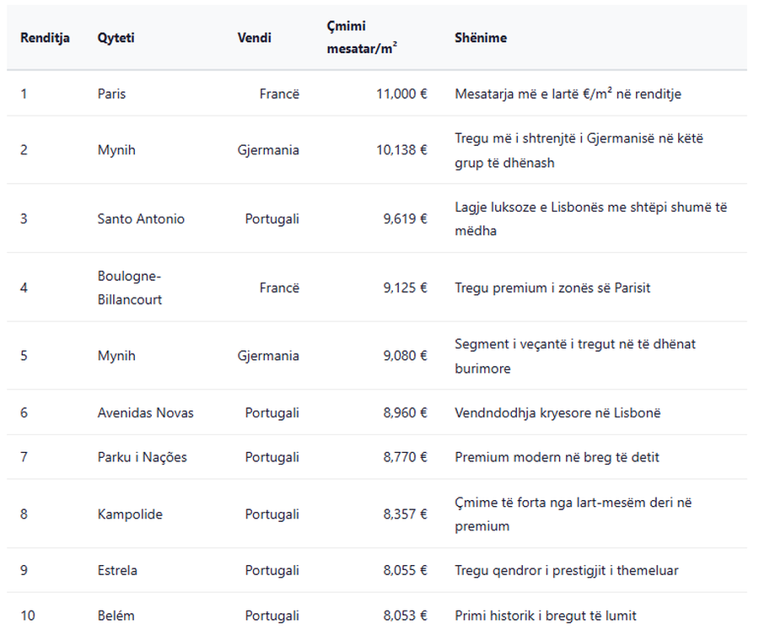
Task: Click Portugali in the Avenidas Novas row
Action: click(272, 413)
